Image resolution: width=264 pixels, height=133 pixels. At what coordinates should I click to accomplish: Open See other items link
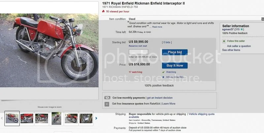pyautogui.click(x=231, y=50)
